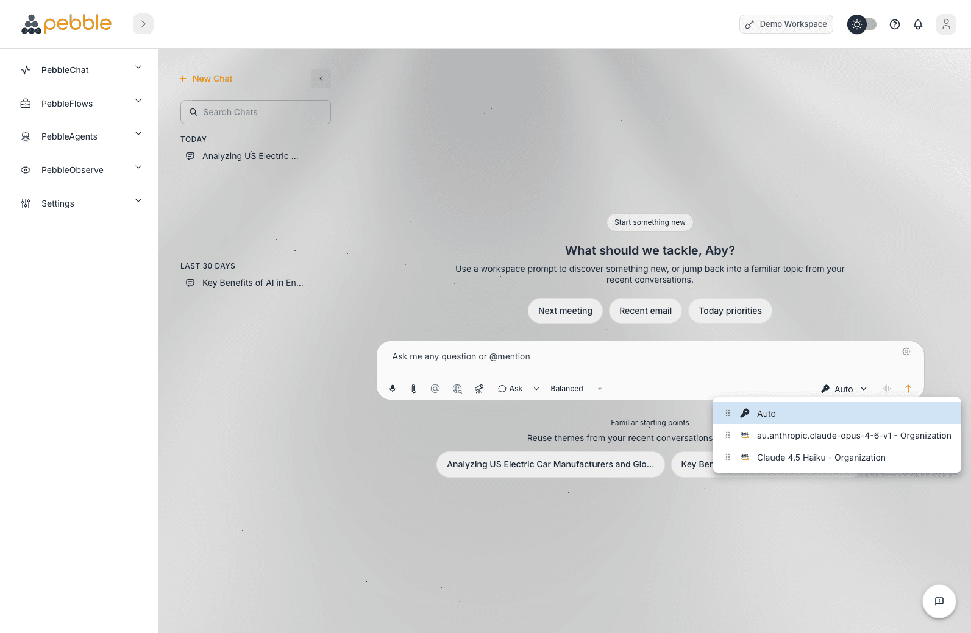Viewport: 971px width, 633px height.
Task: Click the PebbleAgents robot icon
Action: [26, 136]
